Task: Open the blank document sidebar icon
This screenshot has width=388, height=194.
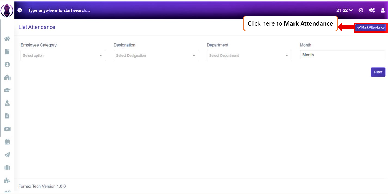Action: (7, 52)
